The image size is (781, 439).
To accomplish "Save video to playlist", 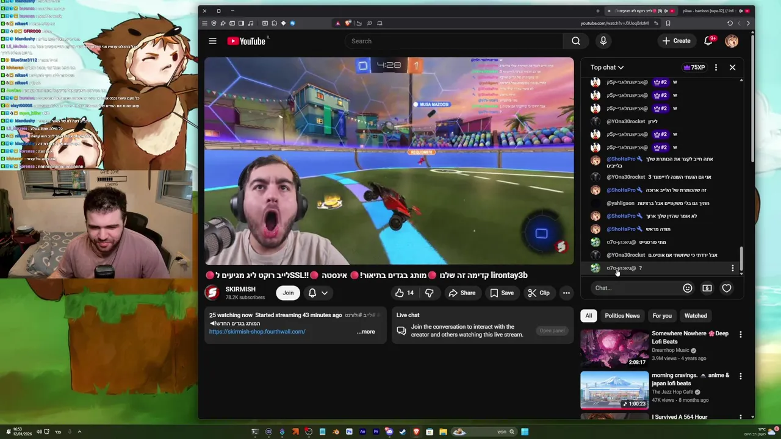I will click(x=502, y=293).
